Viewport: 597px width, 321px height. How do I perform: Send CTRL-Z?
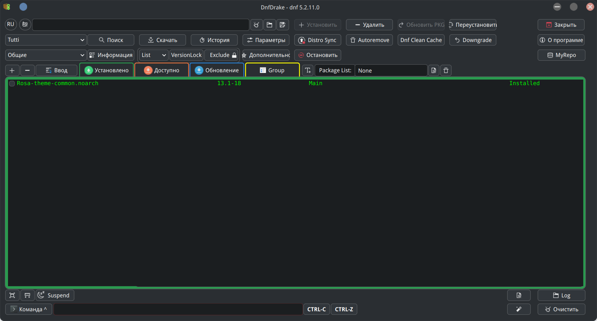(x=344, y=309)
